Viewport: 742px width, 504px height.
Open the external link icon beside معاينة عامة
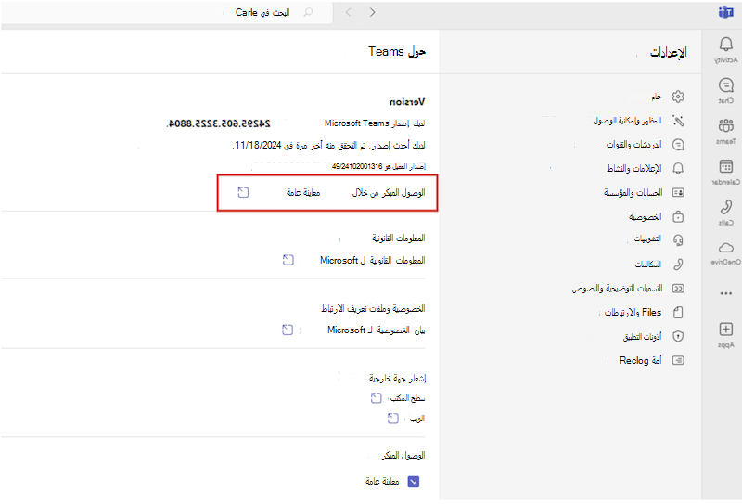tap(243, 192)
